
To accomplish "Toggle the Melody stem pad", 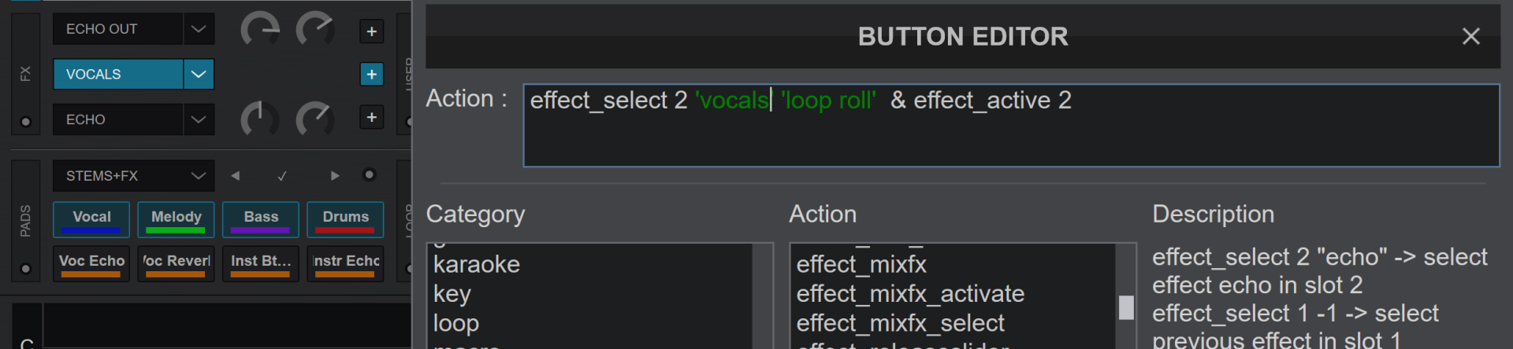I will 176,220.
